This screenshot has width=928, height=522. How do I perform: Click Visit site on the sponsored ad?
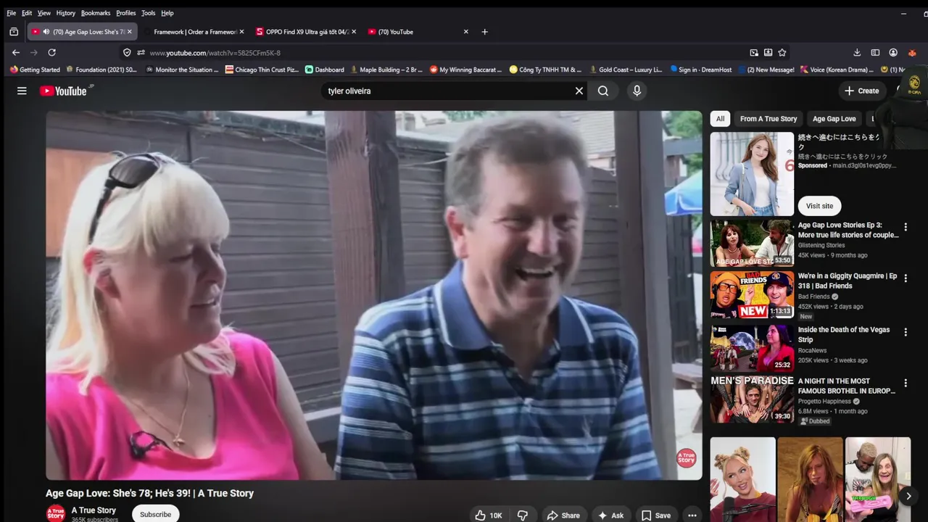(819, 206)
